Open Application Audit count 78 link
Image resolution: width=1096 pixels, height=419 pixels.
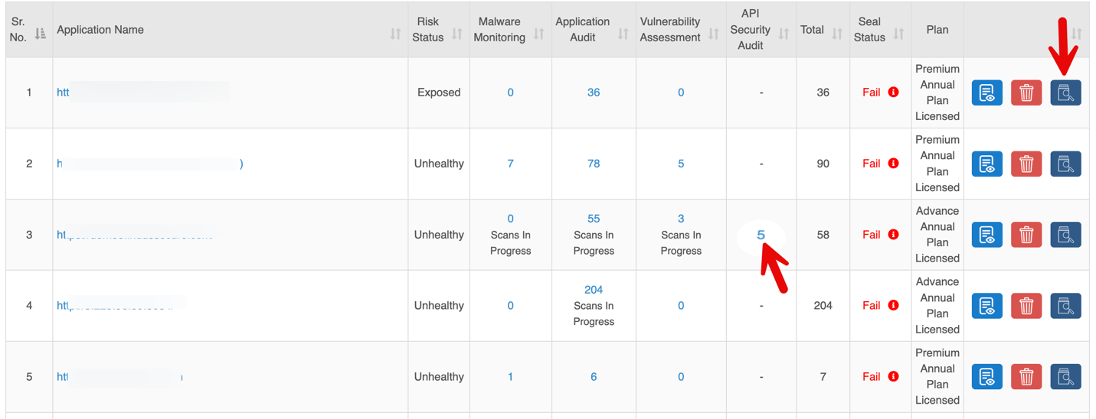click(594, 164)
